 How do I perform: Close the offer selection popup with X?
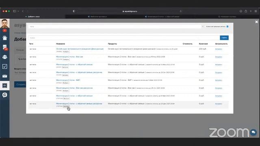pos(256,22)
